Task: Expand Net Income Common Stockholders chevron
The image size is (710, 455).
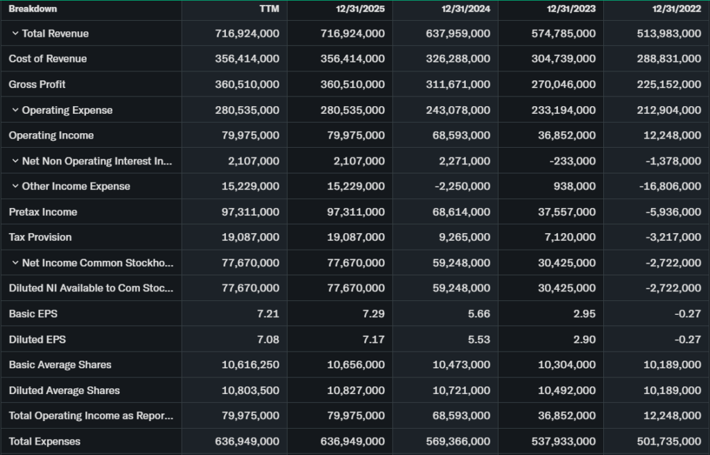Action: point(15,263)
